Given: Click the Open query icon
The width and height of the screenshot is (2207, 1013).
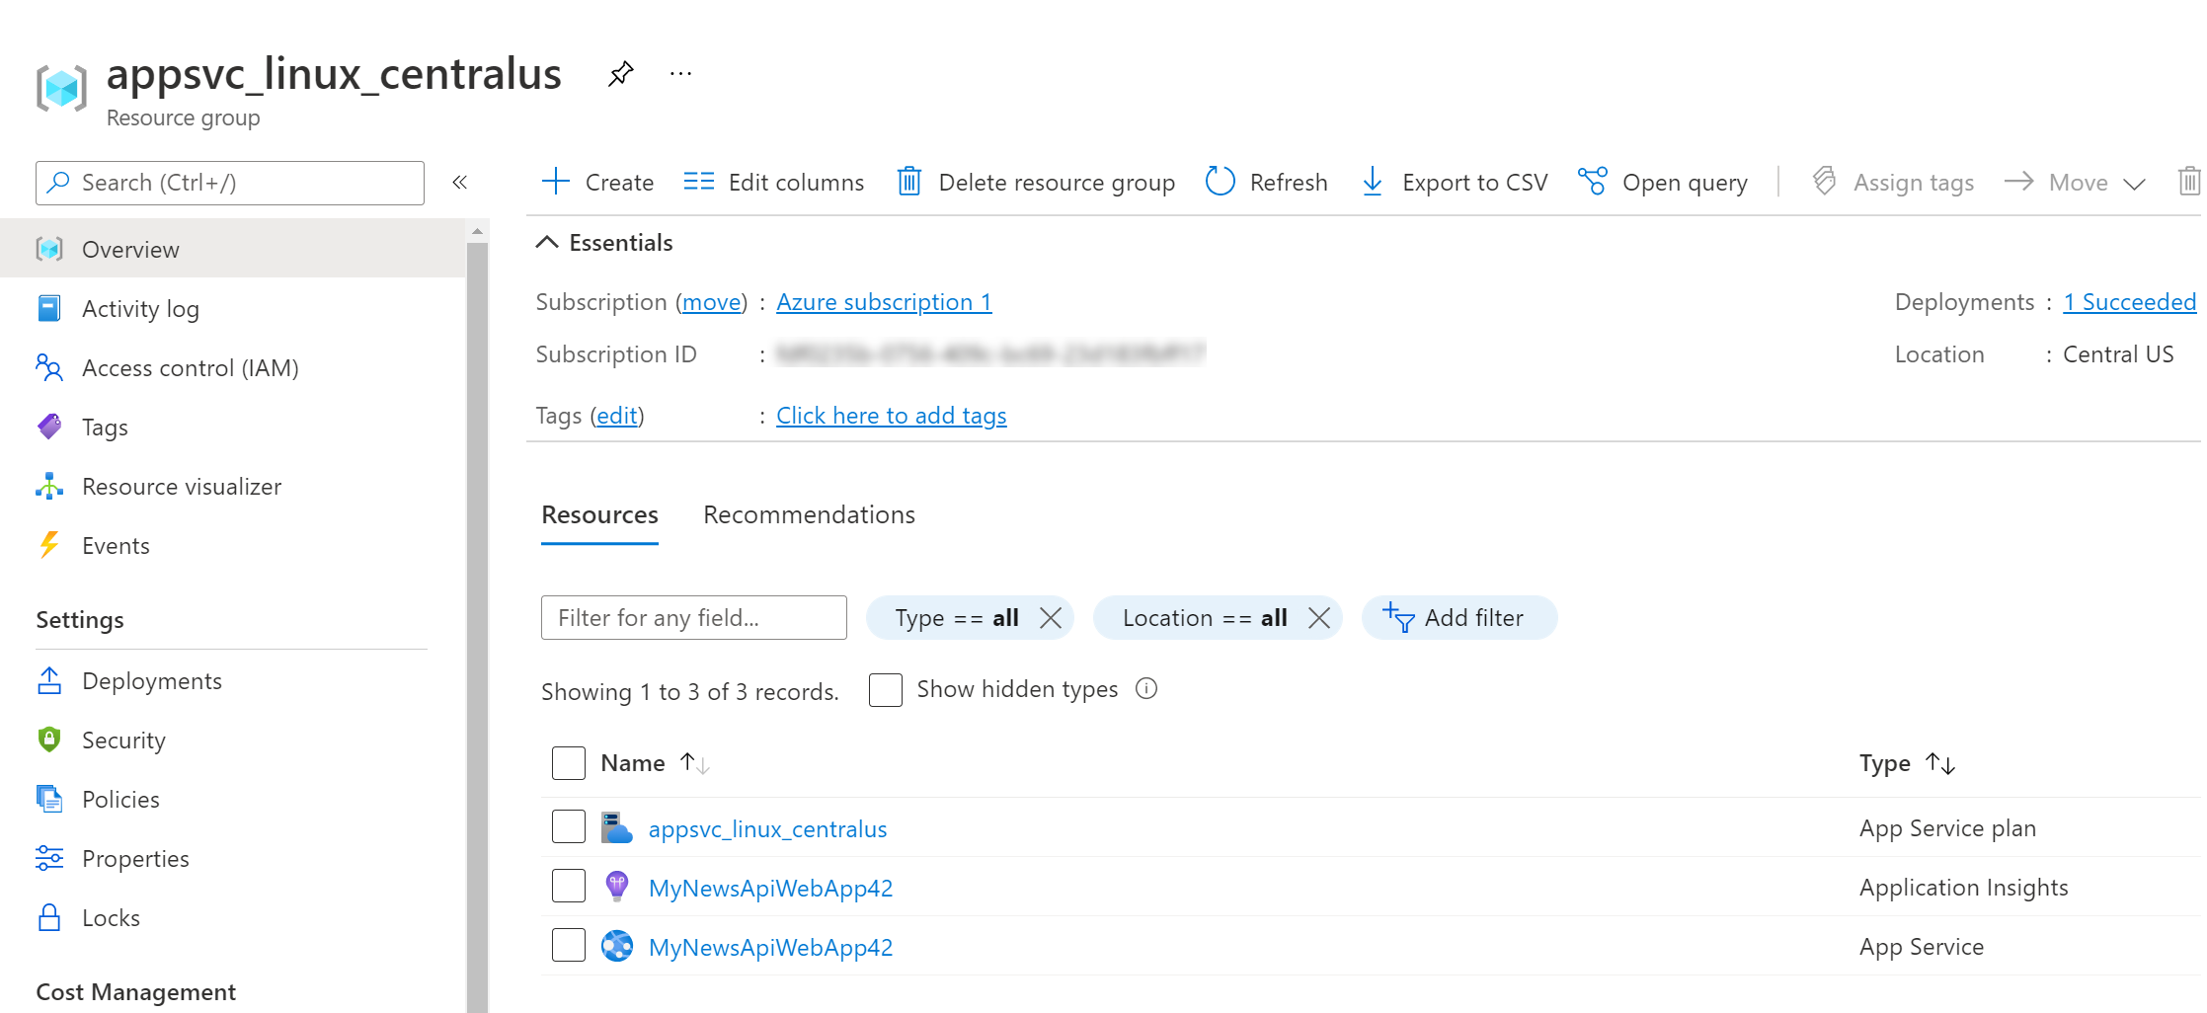Looking at the screenshot, I should 1592,182.
